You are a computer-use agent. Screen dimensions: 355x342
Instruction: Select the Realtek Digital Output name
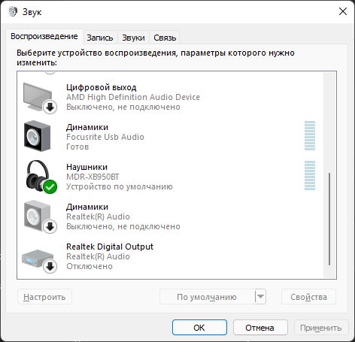pyautogui.click(x=110, y=247)
